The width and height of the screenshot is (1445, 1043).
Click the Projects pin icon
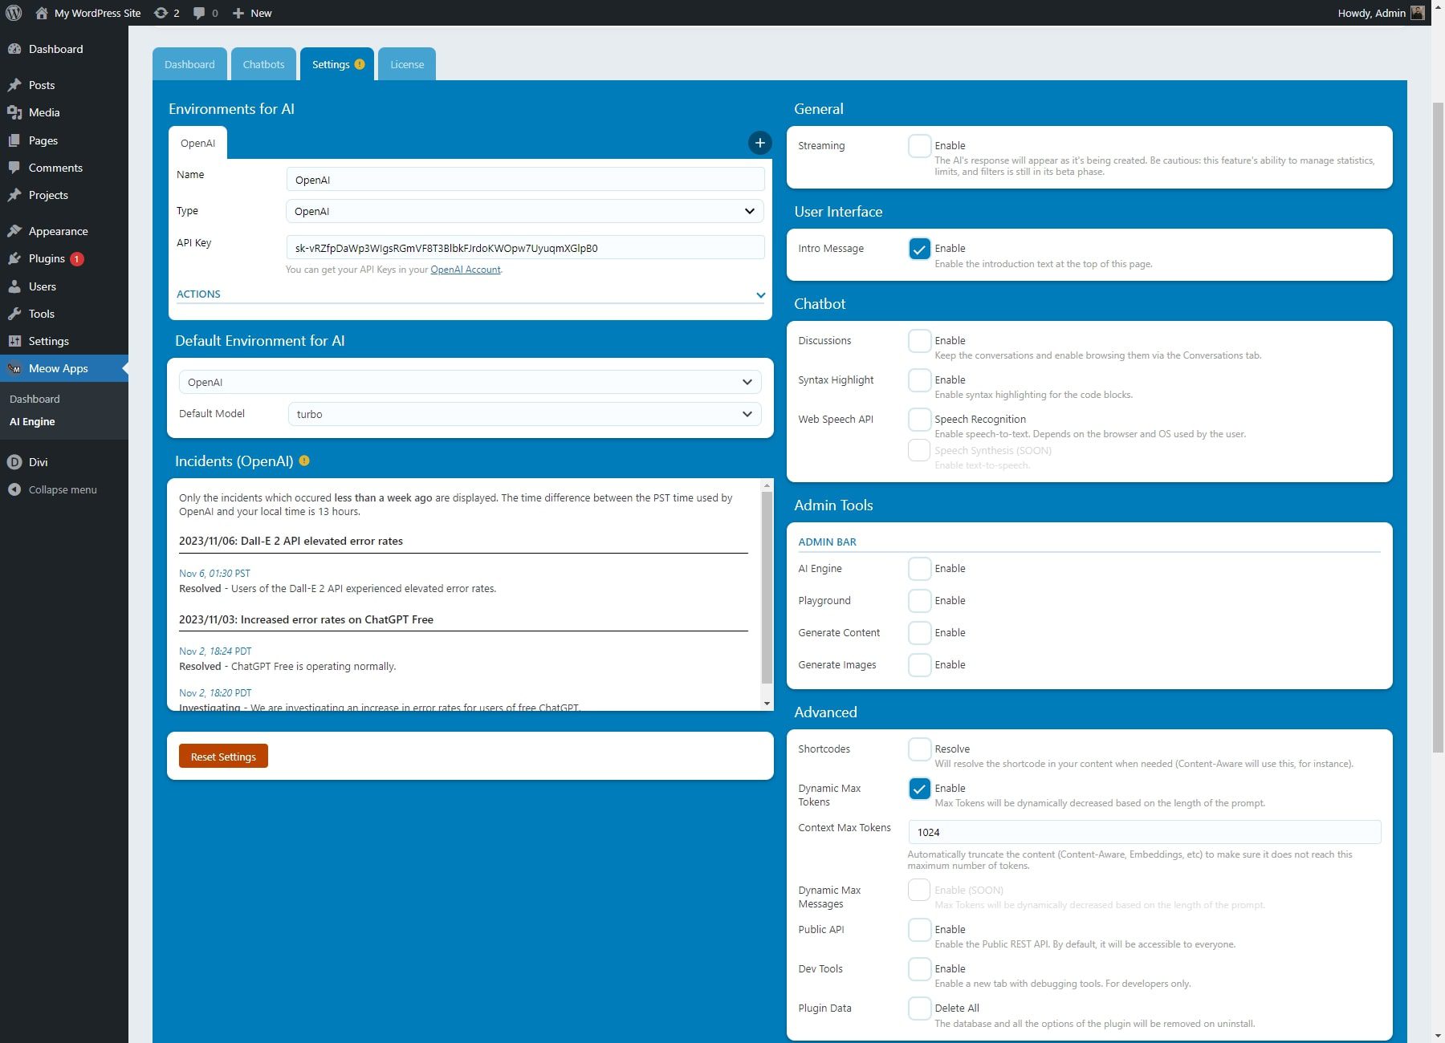point(14,195)
